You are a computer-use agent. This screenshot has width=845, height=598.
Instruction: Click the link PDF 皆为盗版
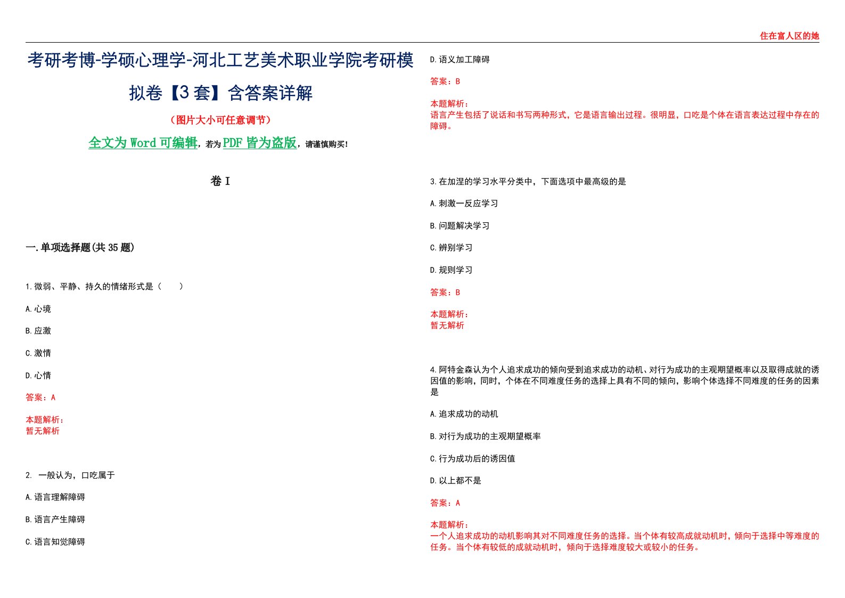[x=259, y=143]
